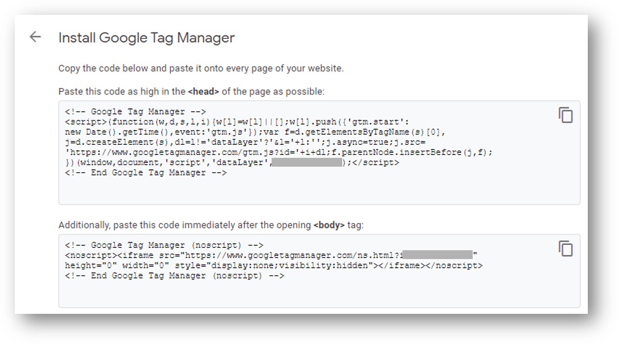The image size is (618, 344).
Task: Click the iframe src ns.html line
Action: point(271,255)
